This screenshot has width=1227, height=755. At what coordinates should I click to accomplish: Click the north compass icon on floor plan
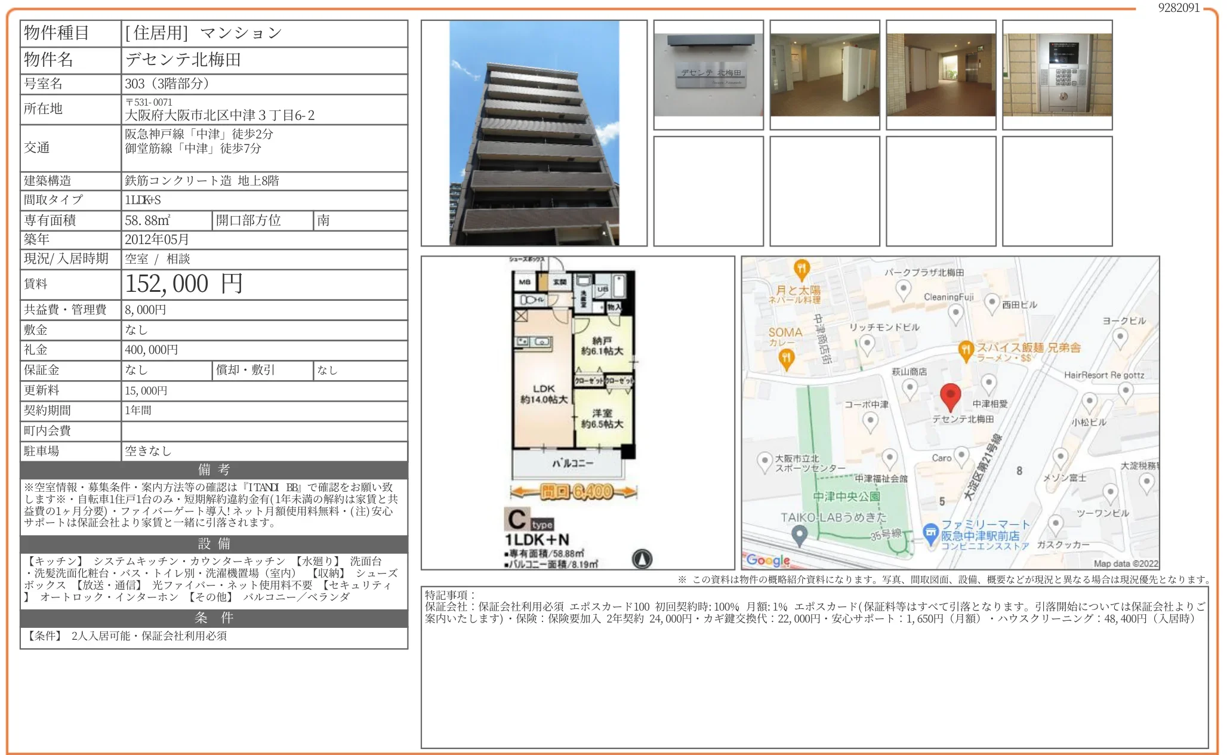pos(642,559)
